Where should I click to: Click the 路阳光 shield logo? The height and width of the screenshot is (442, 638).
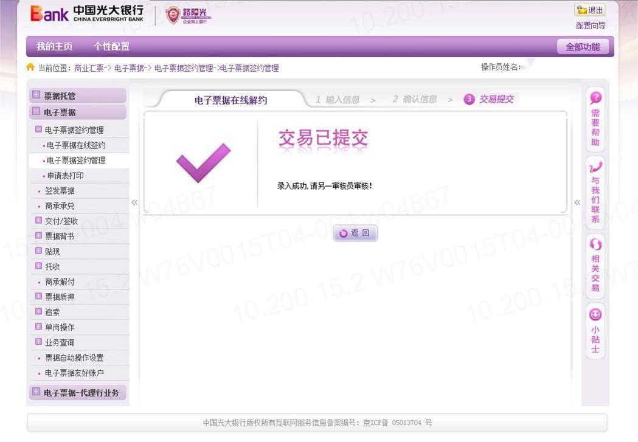(189, 15)
